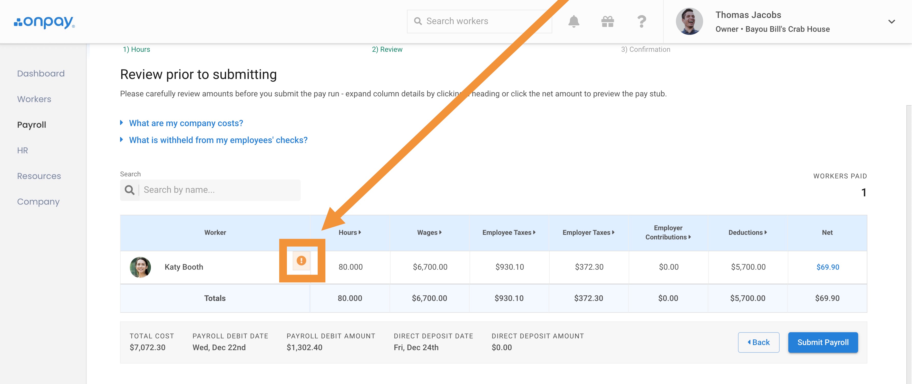Go to Dashboard in the sidebar
912x384 pixels.
pyautogui.click(x=41, y=74)
